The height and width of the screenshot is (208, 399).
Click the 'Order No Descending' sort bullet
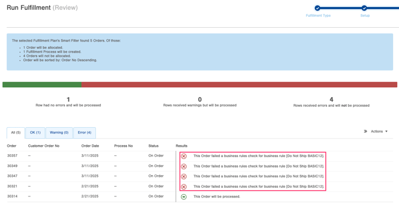(60, 60)
